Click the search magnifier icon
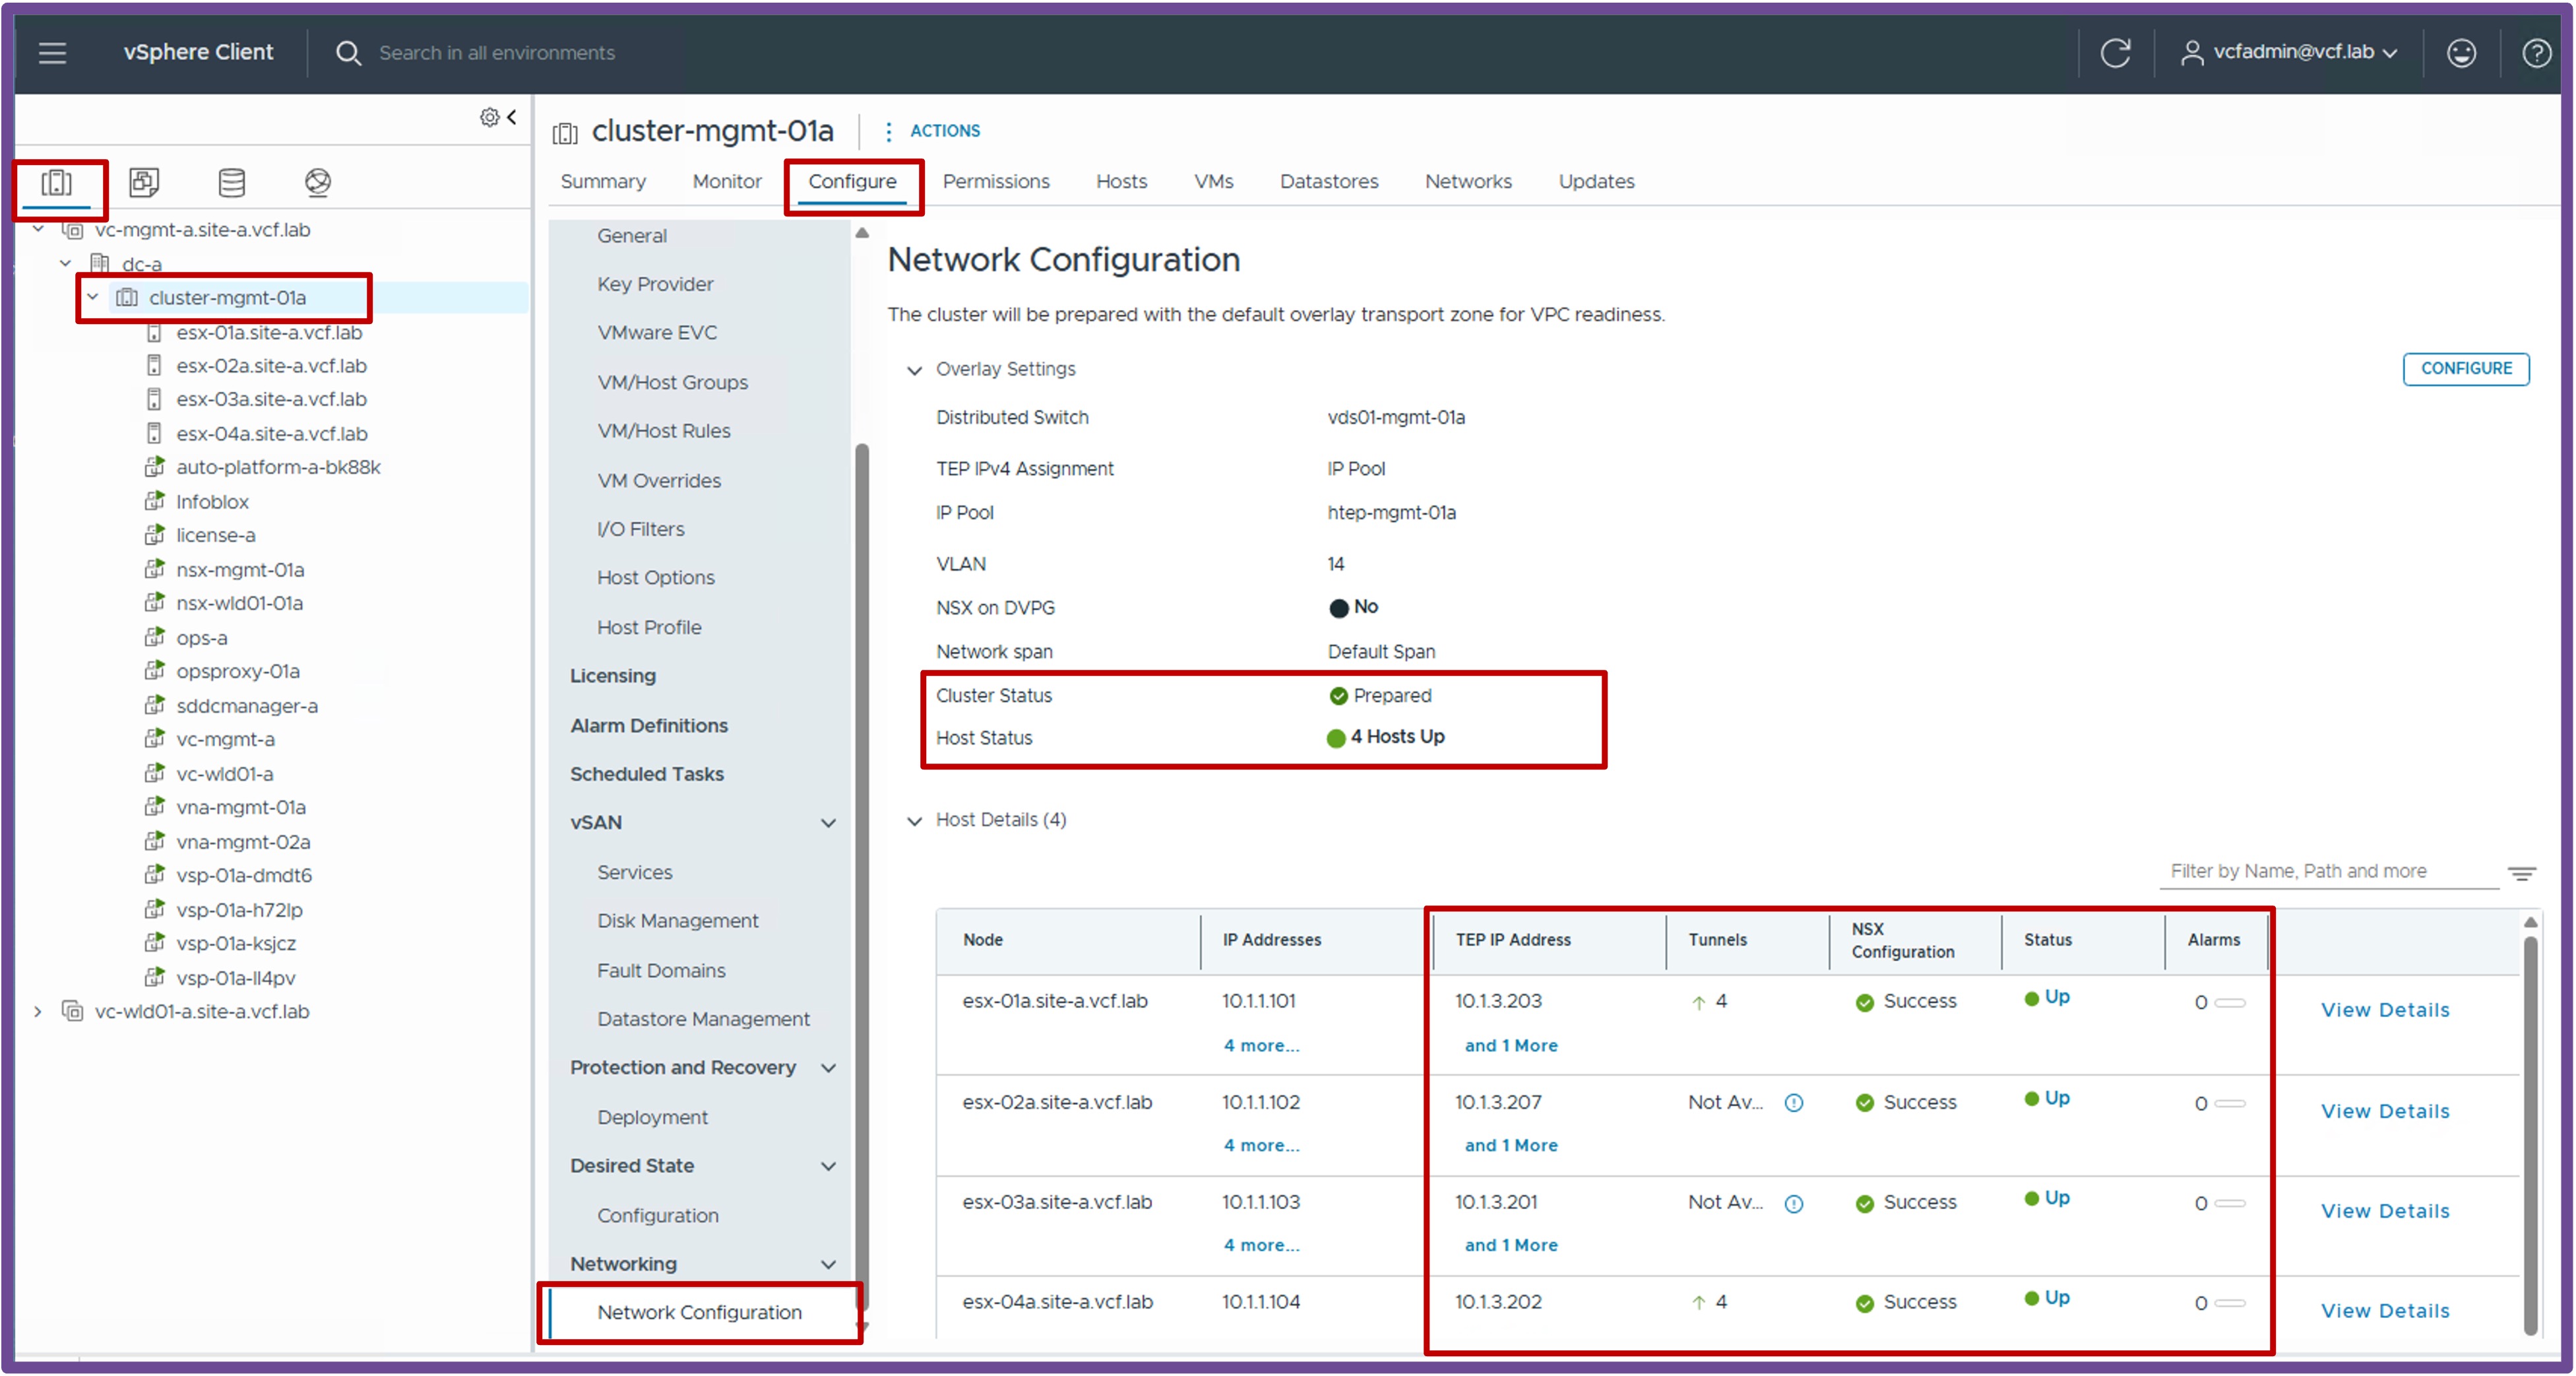2576x1376 pixels. pos(347,52)
